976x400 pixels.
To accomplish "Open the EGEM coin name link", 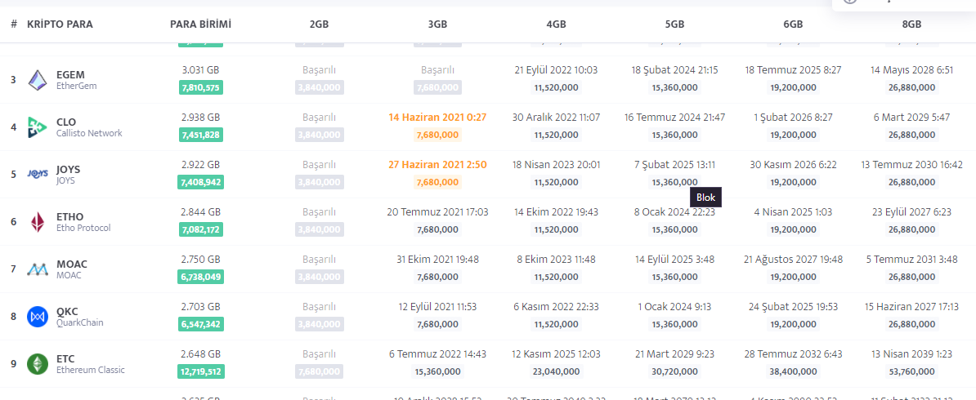I will (70, 75).
